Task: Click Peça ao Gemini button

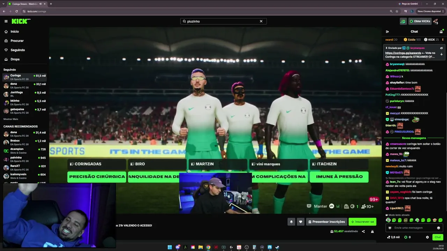Action: (x=408, y=4)
